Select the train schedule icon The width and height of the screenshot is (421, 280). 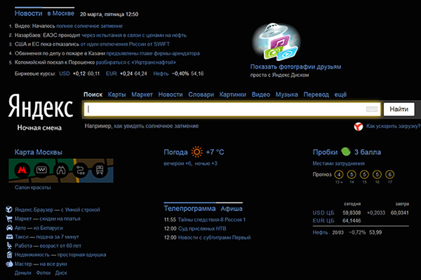(100, 170)
